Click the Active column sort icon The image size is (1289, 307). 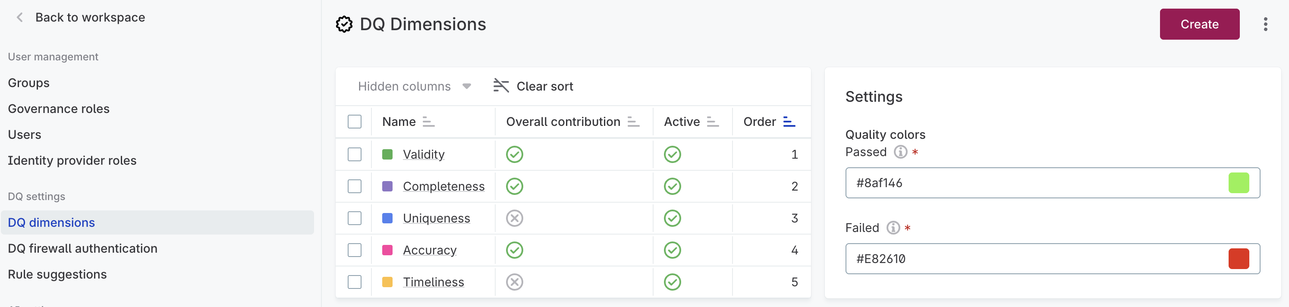pos(712,122)
